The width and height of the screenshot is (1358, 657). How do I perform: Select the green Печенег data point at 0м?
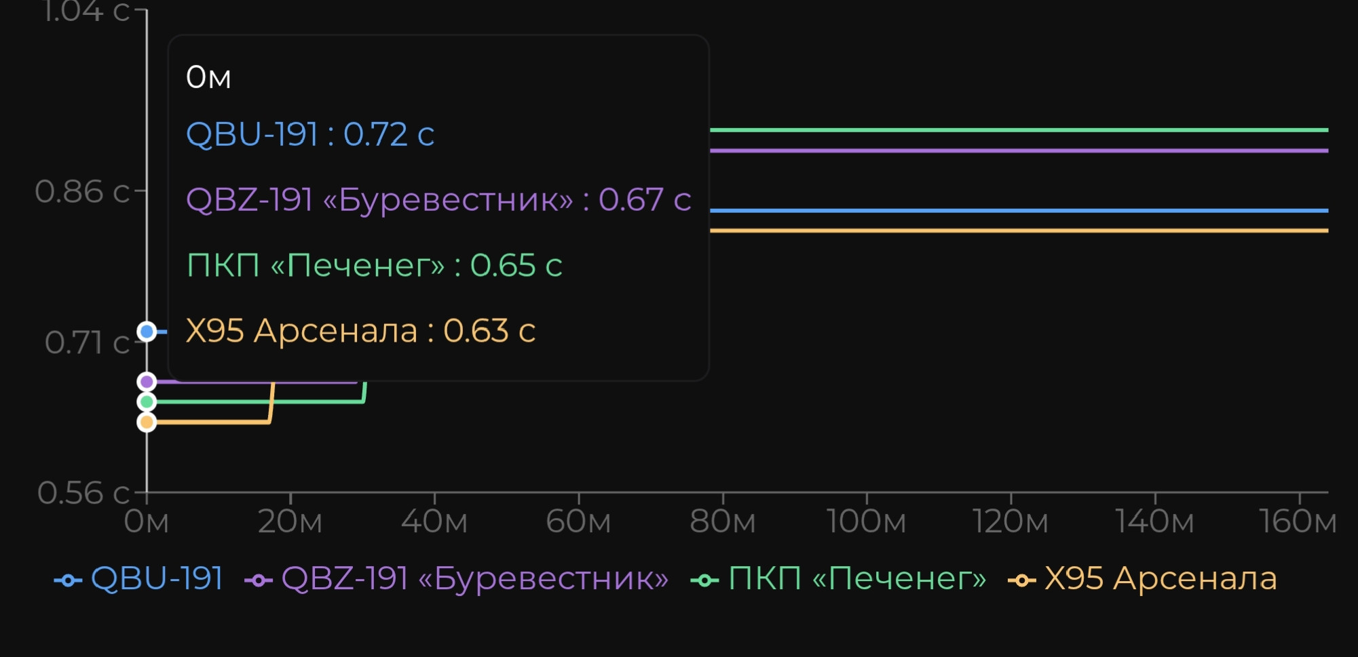pyautogui.click(x=147, y=402)
